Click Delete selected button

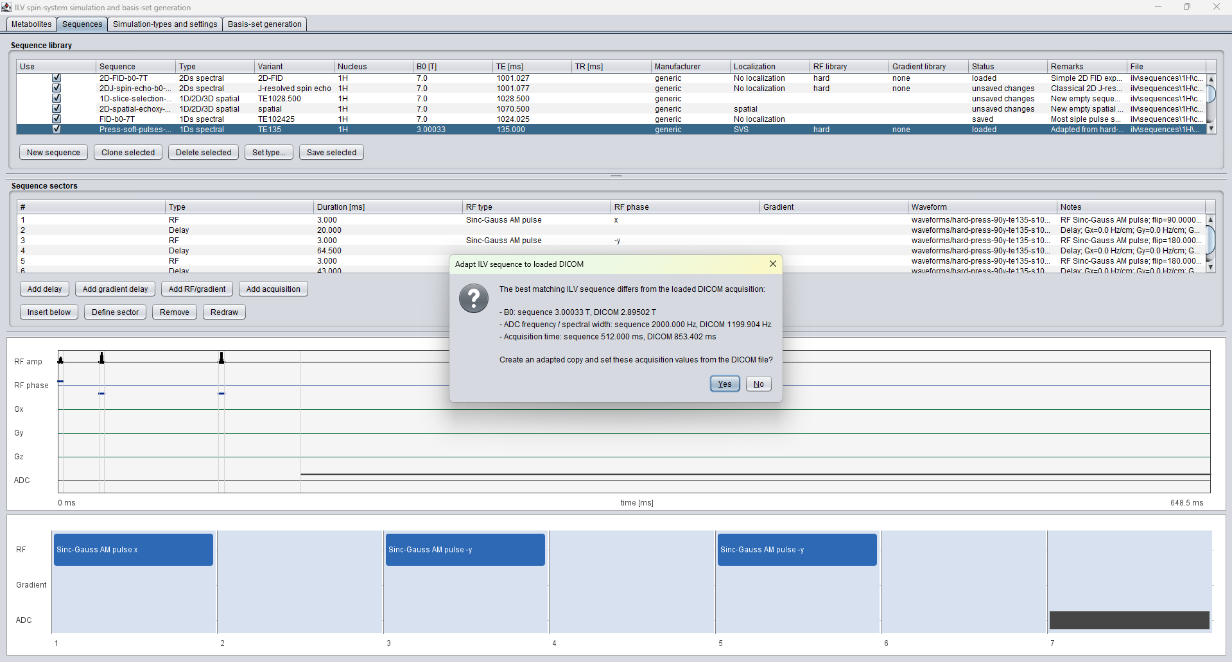click(x=204, y=153)
